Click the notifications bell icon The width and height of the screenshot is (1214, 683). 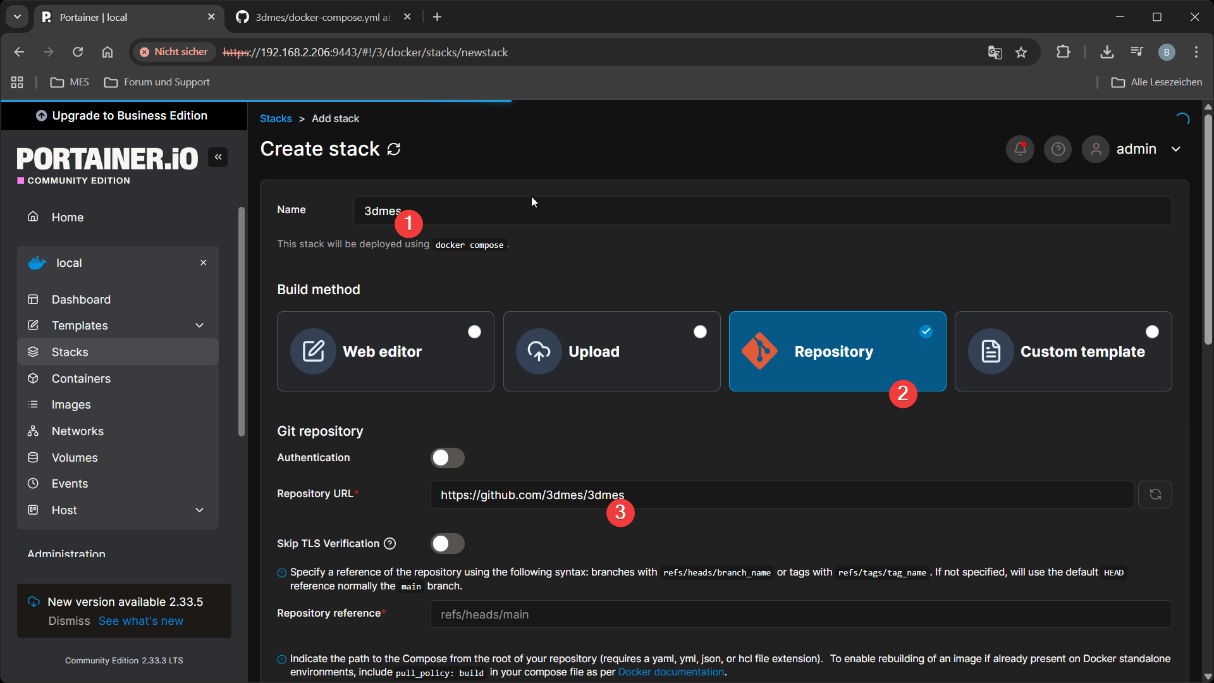pos(1020,149)
